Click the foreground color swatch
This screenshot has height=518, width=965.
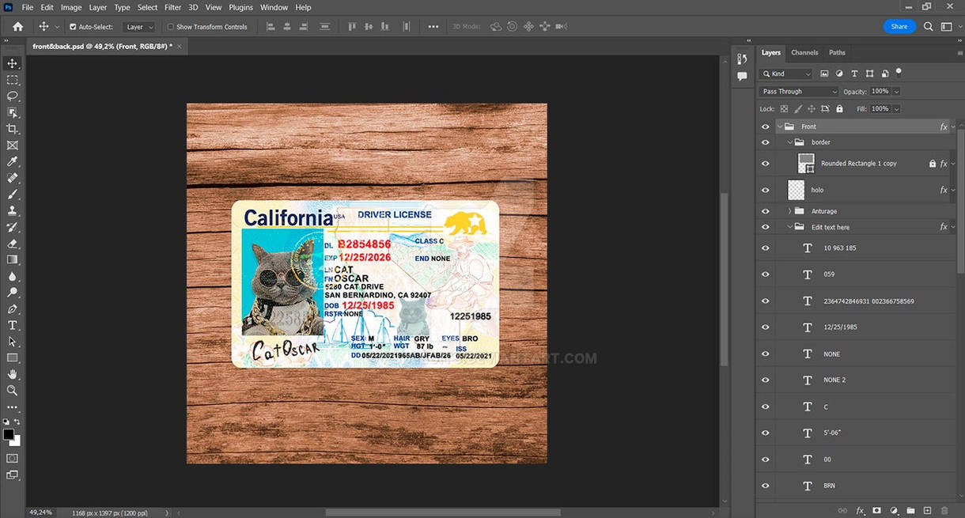[x=9, y=434]
